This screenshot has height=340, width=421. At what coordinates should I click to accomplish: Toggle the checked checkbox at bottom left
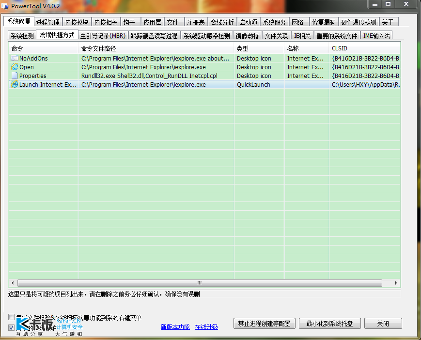click(x=11, y=327)
